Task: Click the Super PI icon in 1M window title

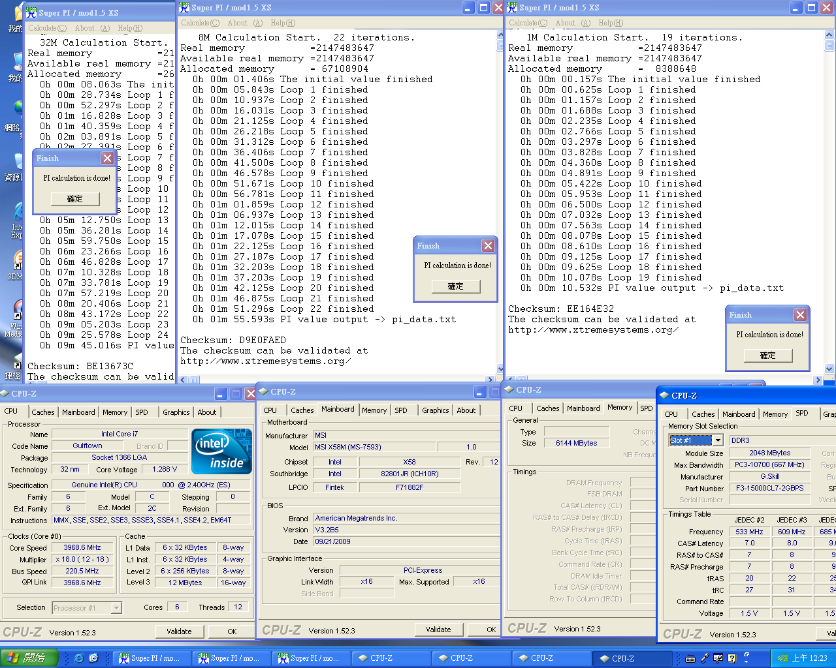Action: coord(512,7)
